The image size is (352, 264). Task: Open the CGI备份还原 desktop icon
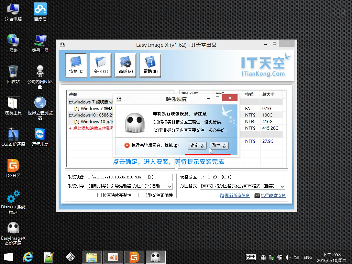pyautogui.click(x=13, y=137)
